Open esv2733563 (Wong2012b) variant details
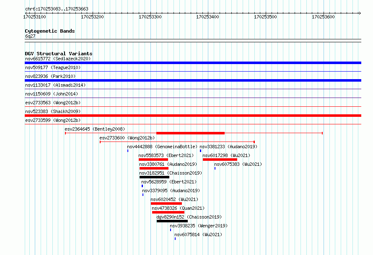Screen dimensions: 373x255 [53, 103]
